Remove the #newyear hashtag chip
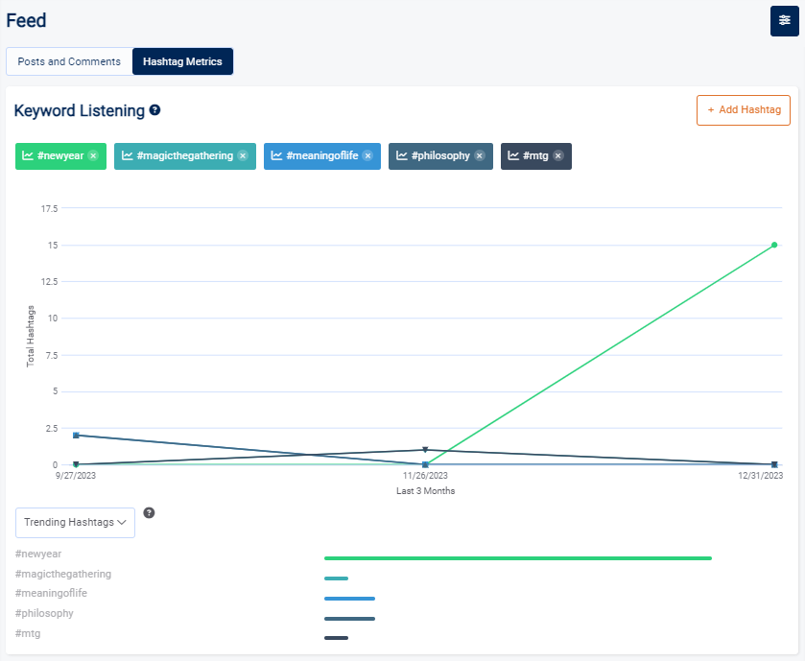This screenshot has width=805, height=661. (x=93, y=156)
